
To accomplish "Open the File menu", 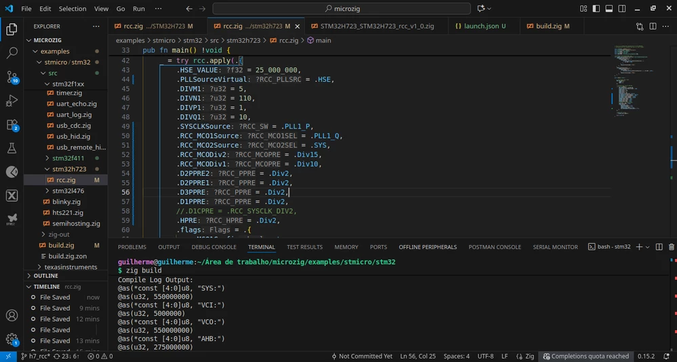I will (26, 9).
